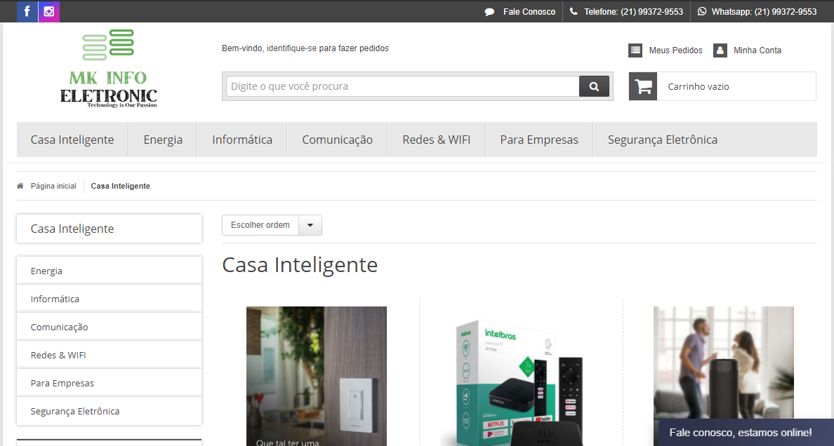Screen dimensions: 834x446
Task: Click the Fale Conosco header link
Action: click(529, 12)
